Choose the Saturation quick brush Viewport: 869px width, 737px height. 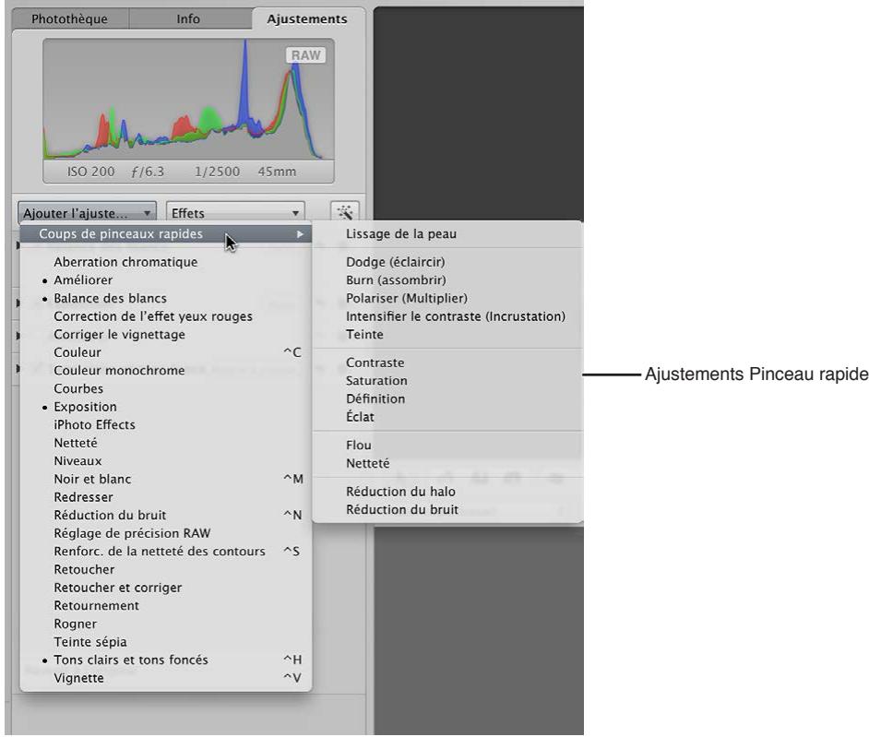tap(447, 381)
